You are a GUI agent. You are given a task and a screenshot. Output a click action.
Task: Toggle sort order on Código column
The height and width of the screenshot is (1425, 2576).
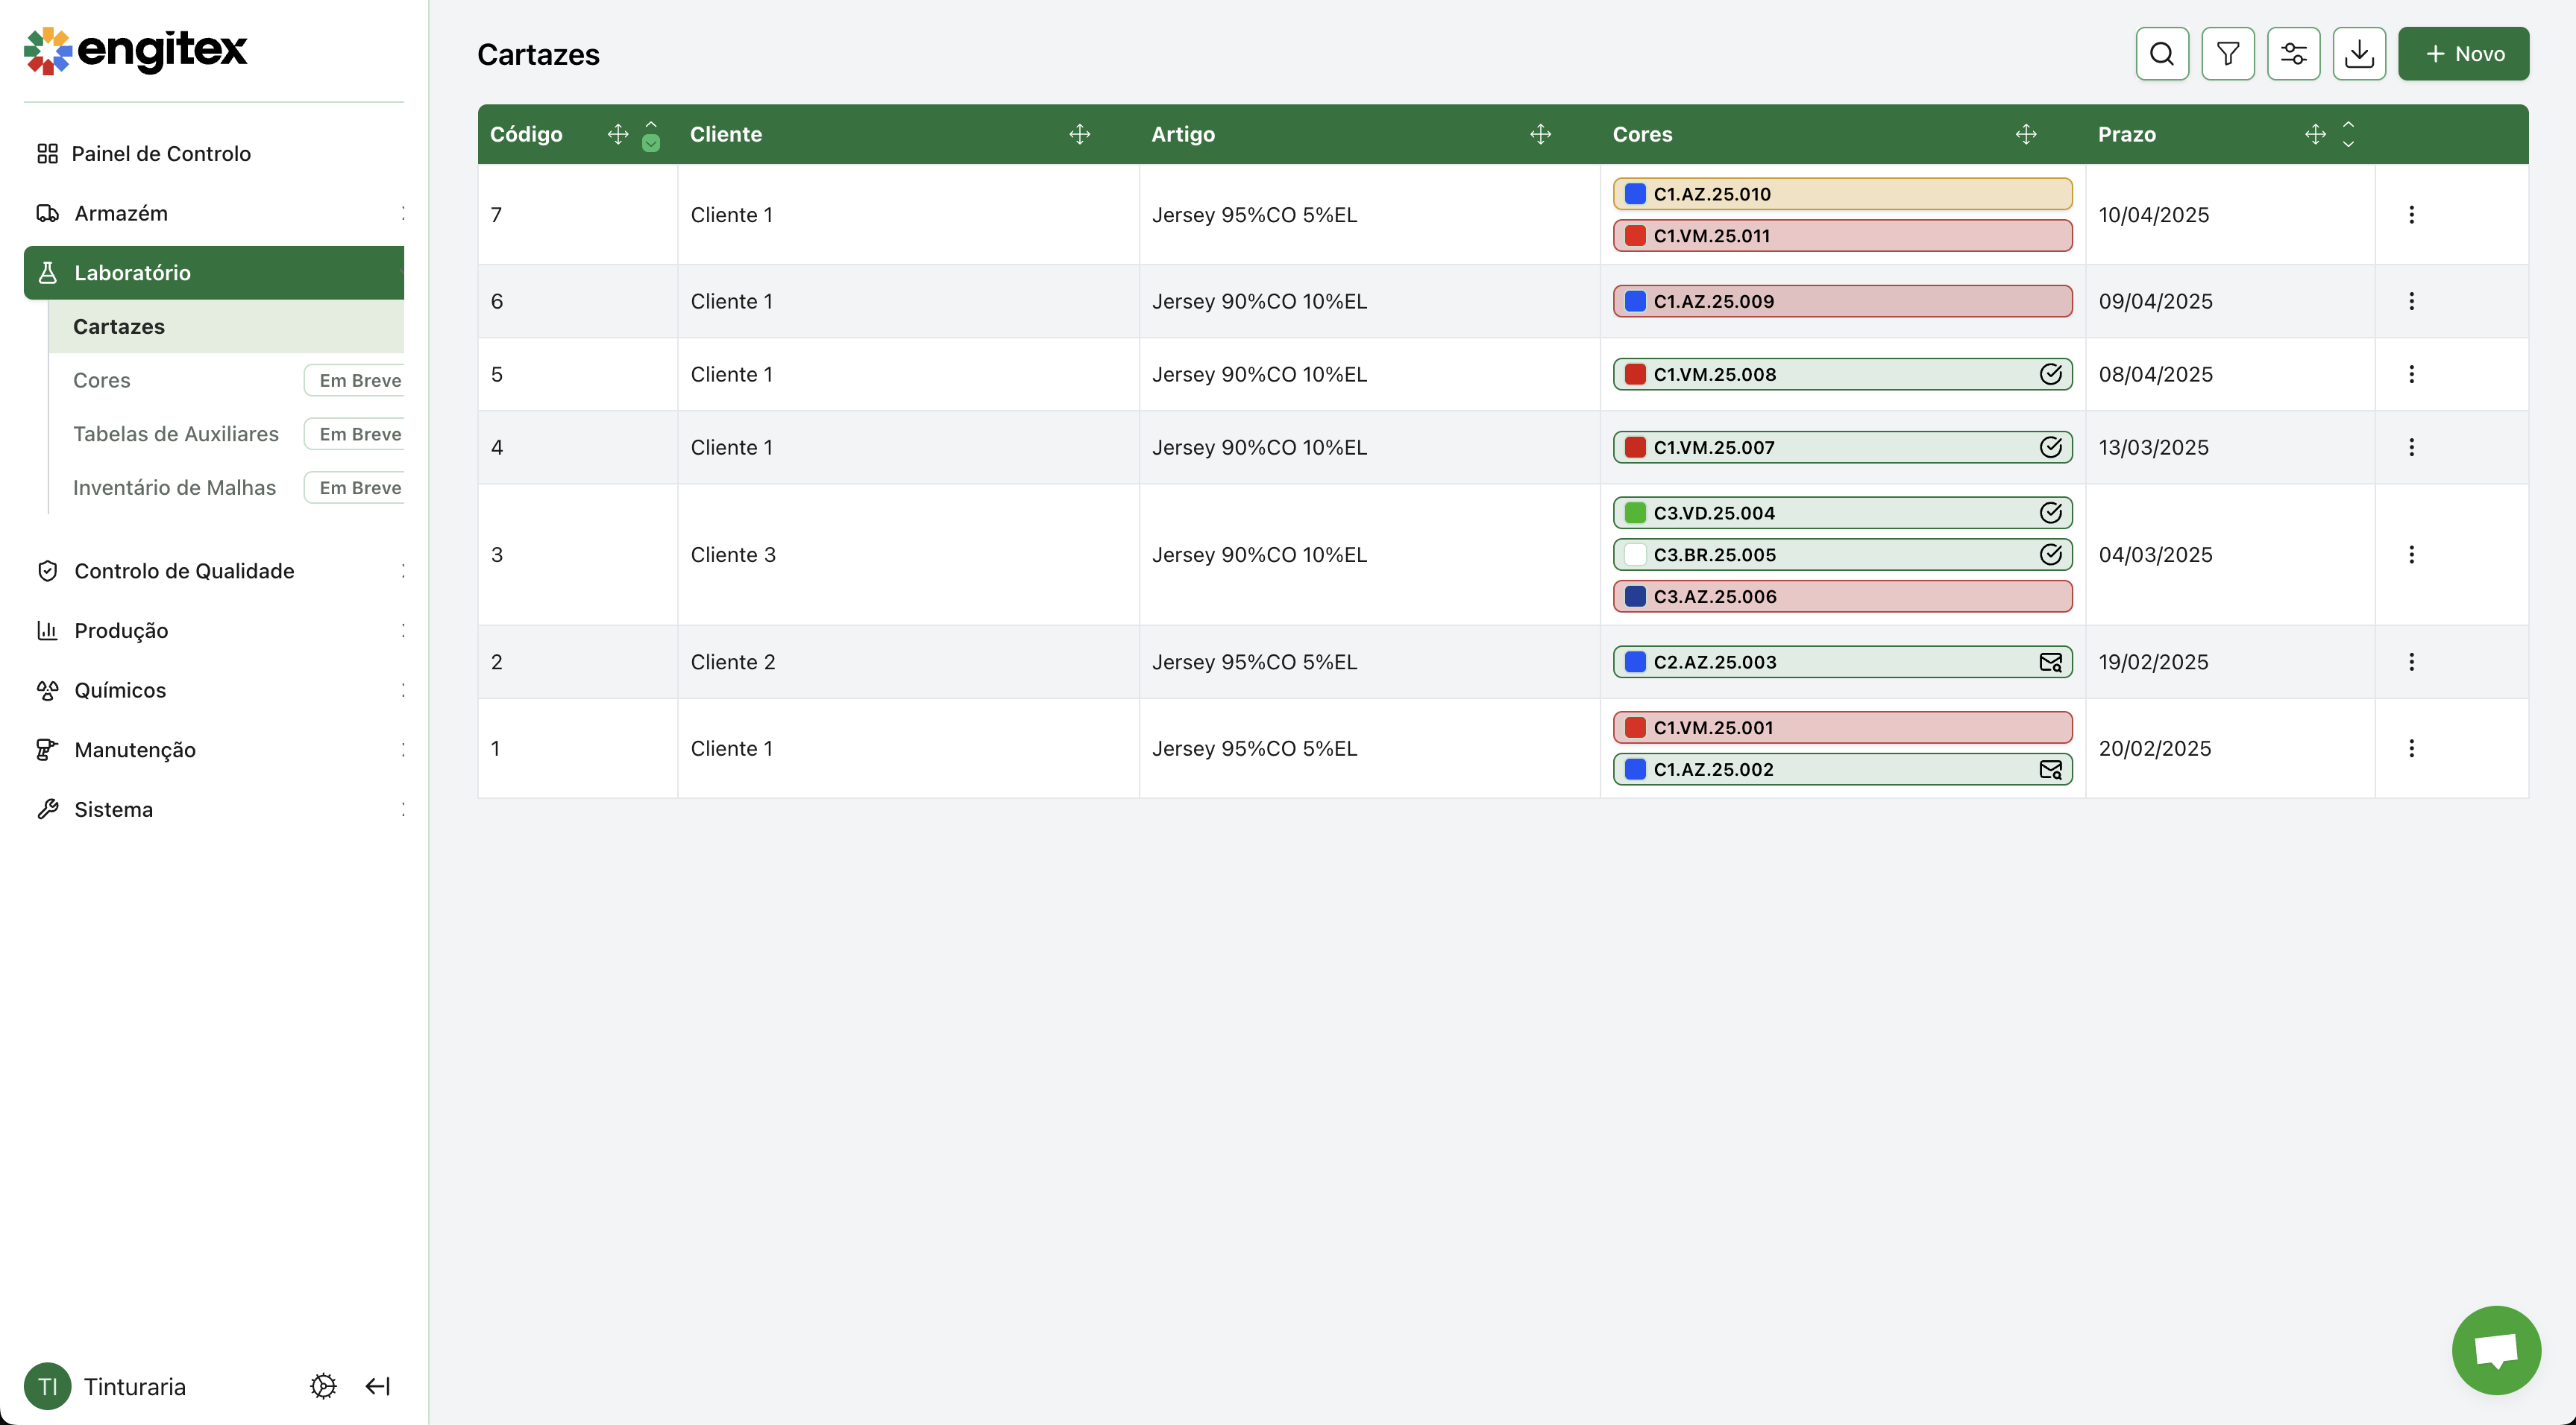[651, 134]
